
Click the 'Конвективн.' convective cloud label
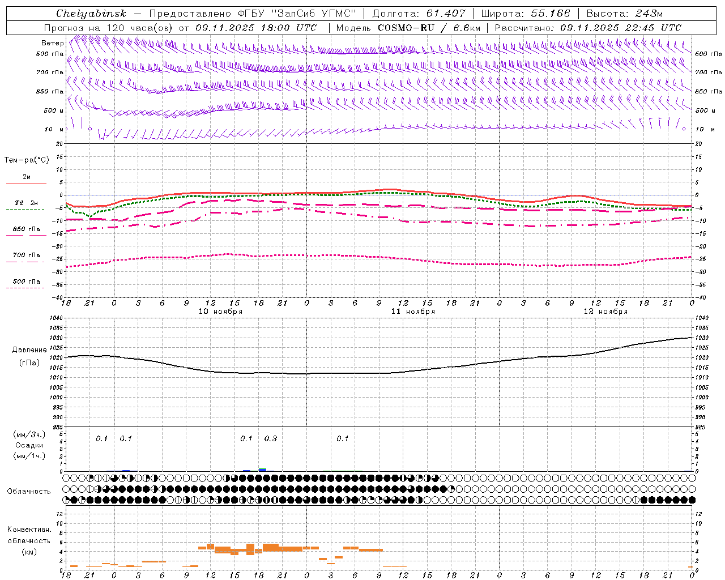[x=29, y=530]
